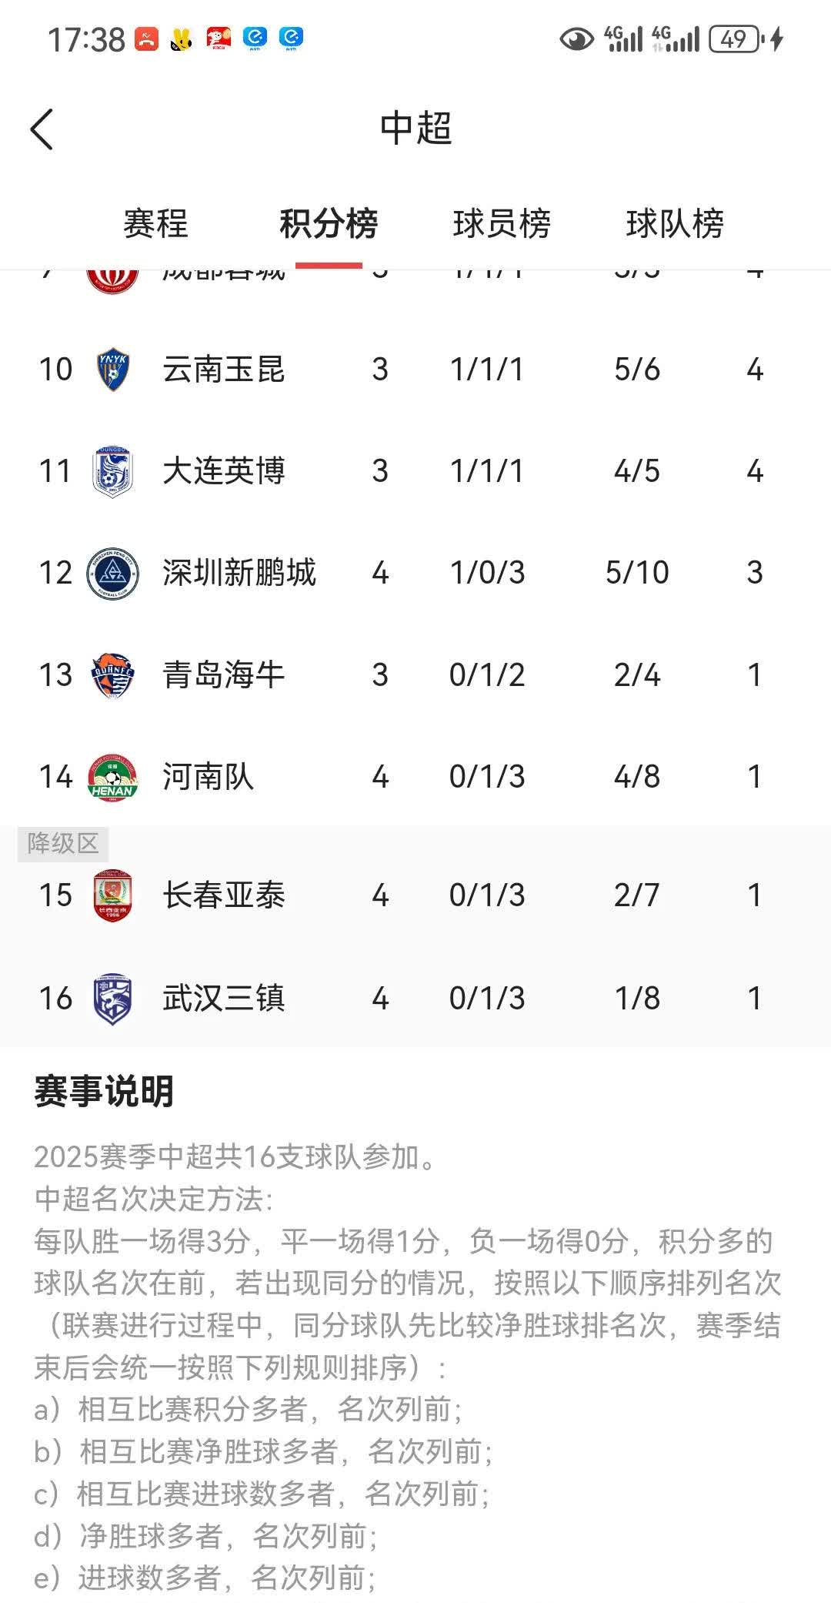Open the Yunnan Yukun team crest

pyautogui.click(x=112, y=370)
